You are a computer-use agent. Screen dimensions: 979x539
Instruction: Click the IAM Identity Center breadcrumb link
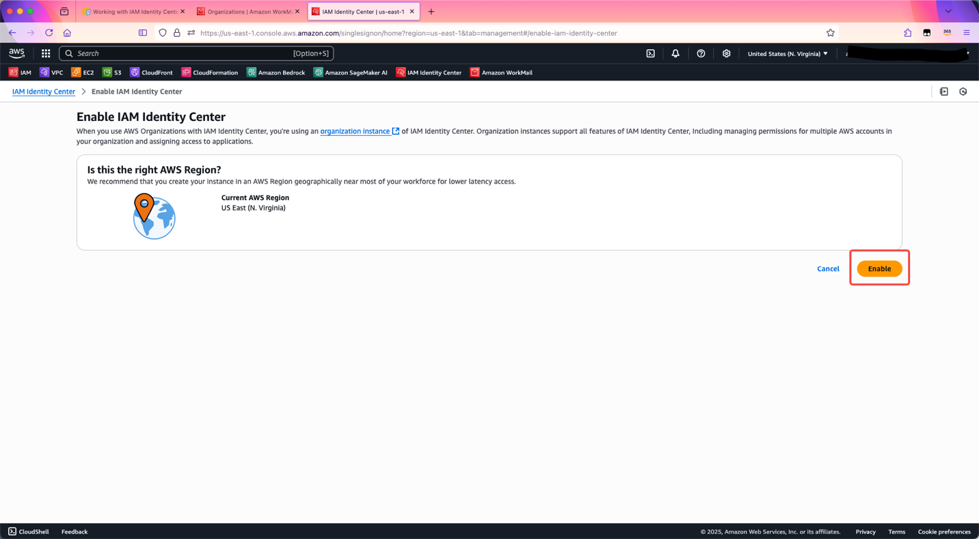click(x=44, y=92)
